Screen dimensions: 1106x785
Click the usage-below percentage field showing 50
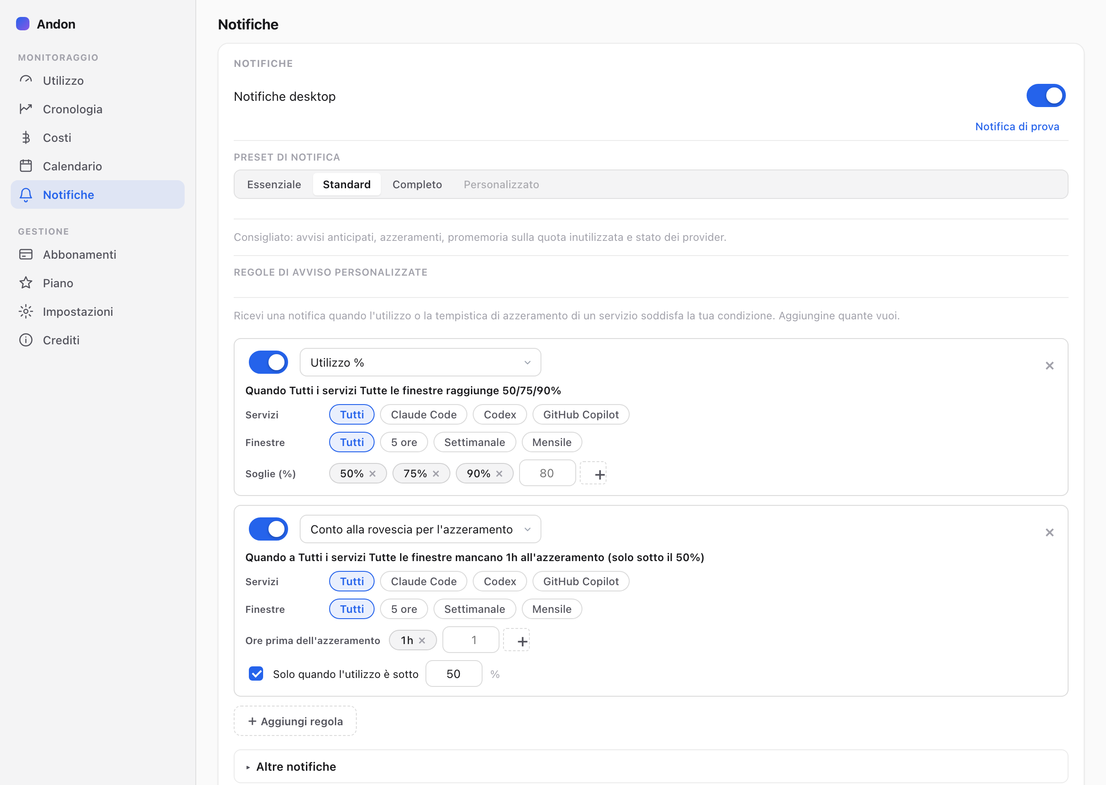coord(453,673)
